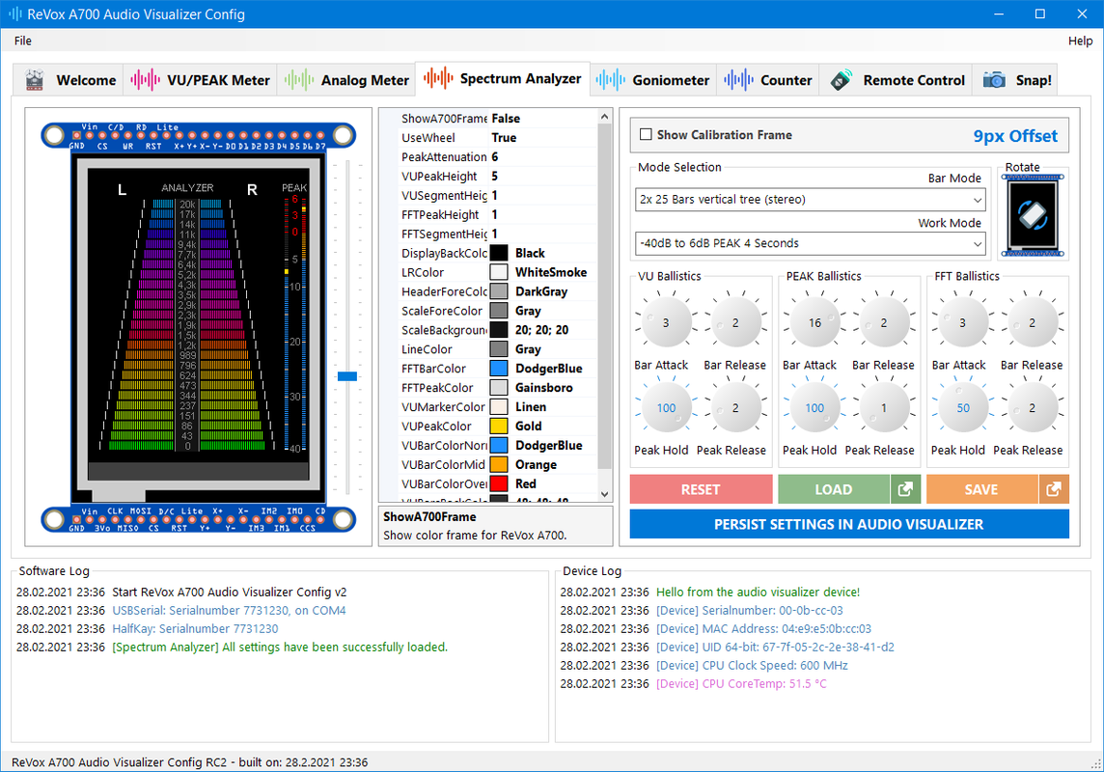Click the FFTBarColor DodgerBlue swatch
The image size is (1104, 772).
pos(499,369)
